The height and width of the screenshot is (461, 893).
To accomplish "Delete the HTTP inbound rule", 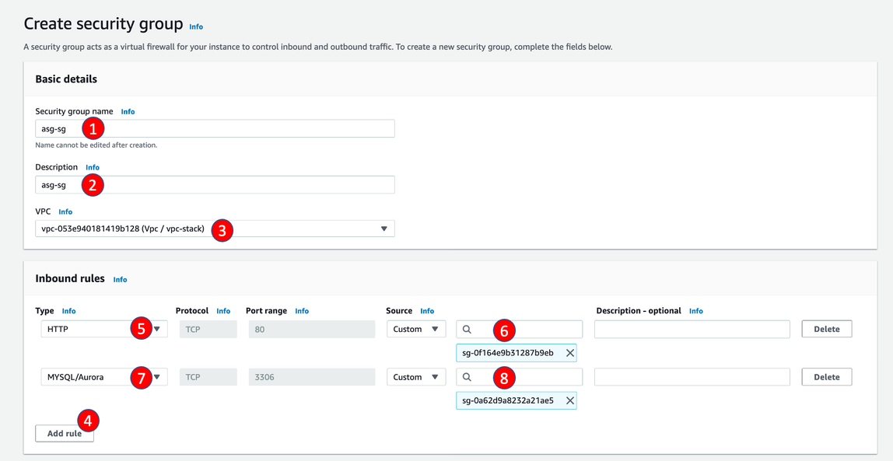I will tap(826, 330).
